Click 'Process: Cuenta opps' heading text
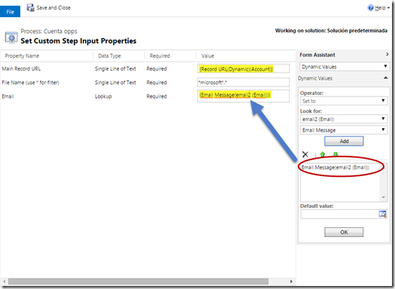Viewport: 395px width, 289px height. tap(49, 32)
